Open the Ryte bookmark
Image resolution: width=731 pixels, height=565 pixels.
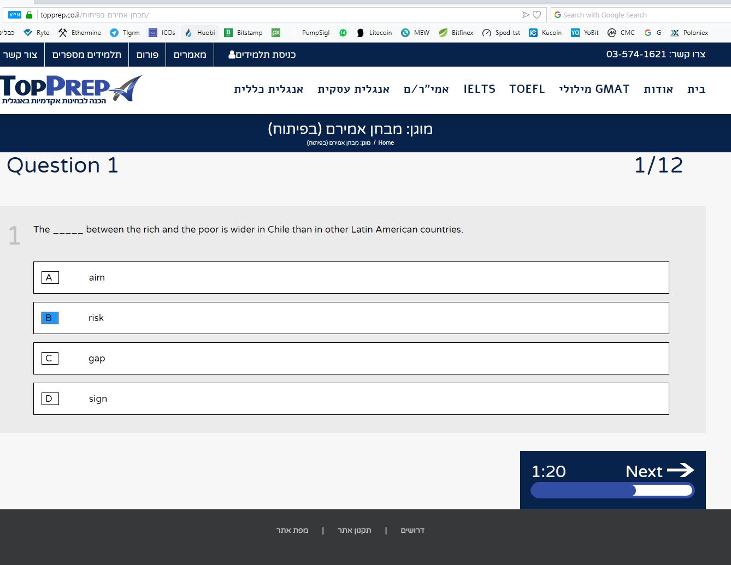(37, 33)
